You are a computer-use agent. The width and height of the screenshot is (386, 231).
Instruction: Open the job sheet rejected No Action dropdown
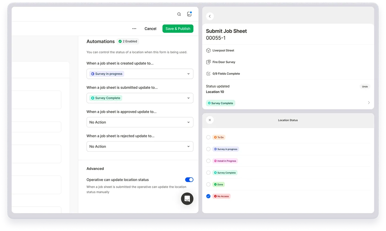140,146
